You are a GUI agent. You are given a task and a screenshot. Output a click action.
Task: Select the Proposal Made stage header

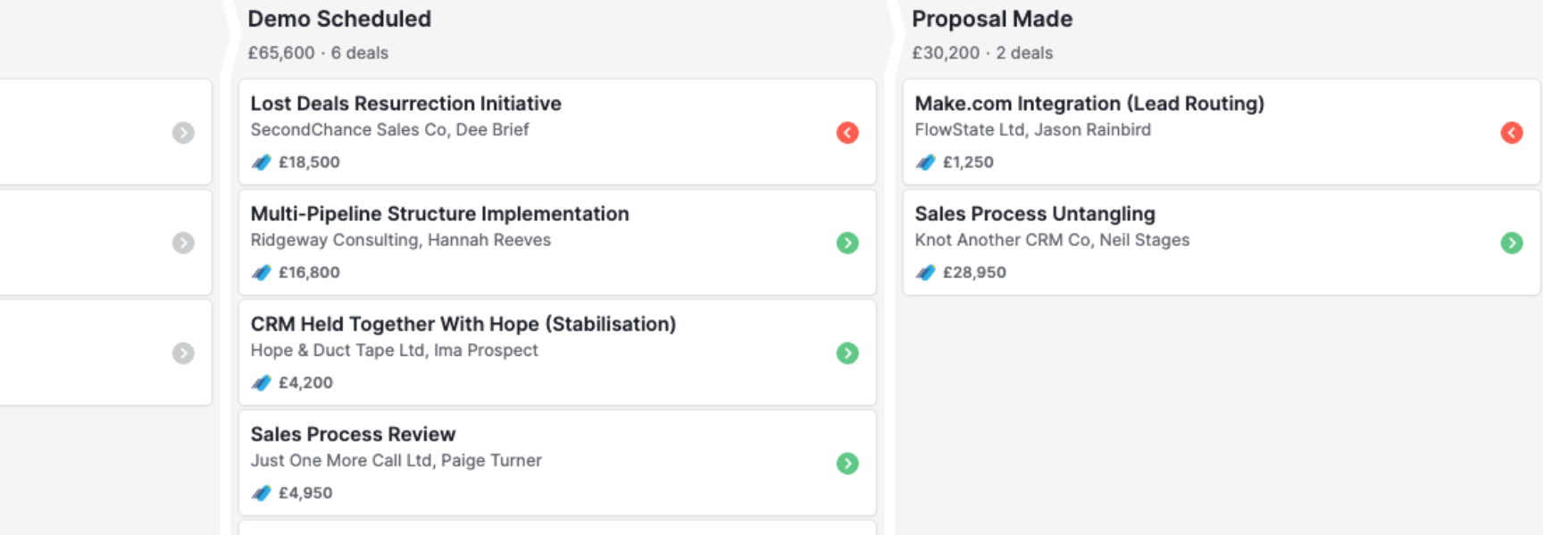pos(992,19)
